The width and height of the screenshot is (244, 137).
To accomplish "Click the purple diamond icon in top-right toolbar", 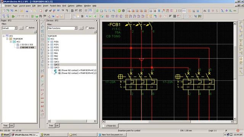I will [226, 11].
